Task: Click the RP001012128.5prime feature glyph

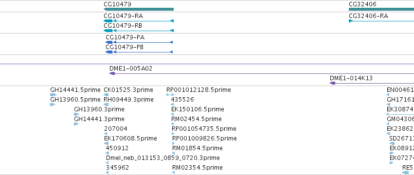Action: tap(170, 95)
